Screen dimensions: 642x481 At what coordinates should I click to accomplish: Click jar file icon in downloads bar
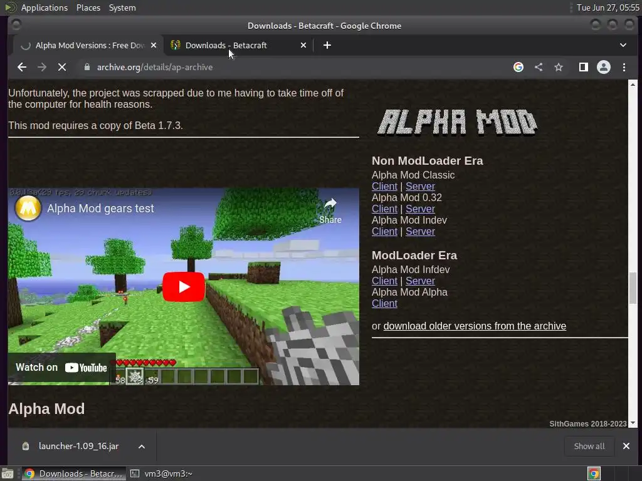click(x=25, y=446)
